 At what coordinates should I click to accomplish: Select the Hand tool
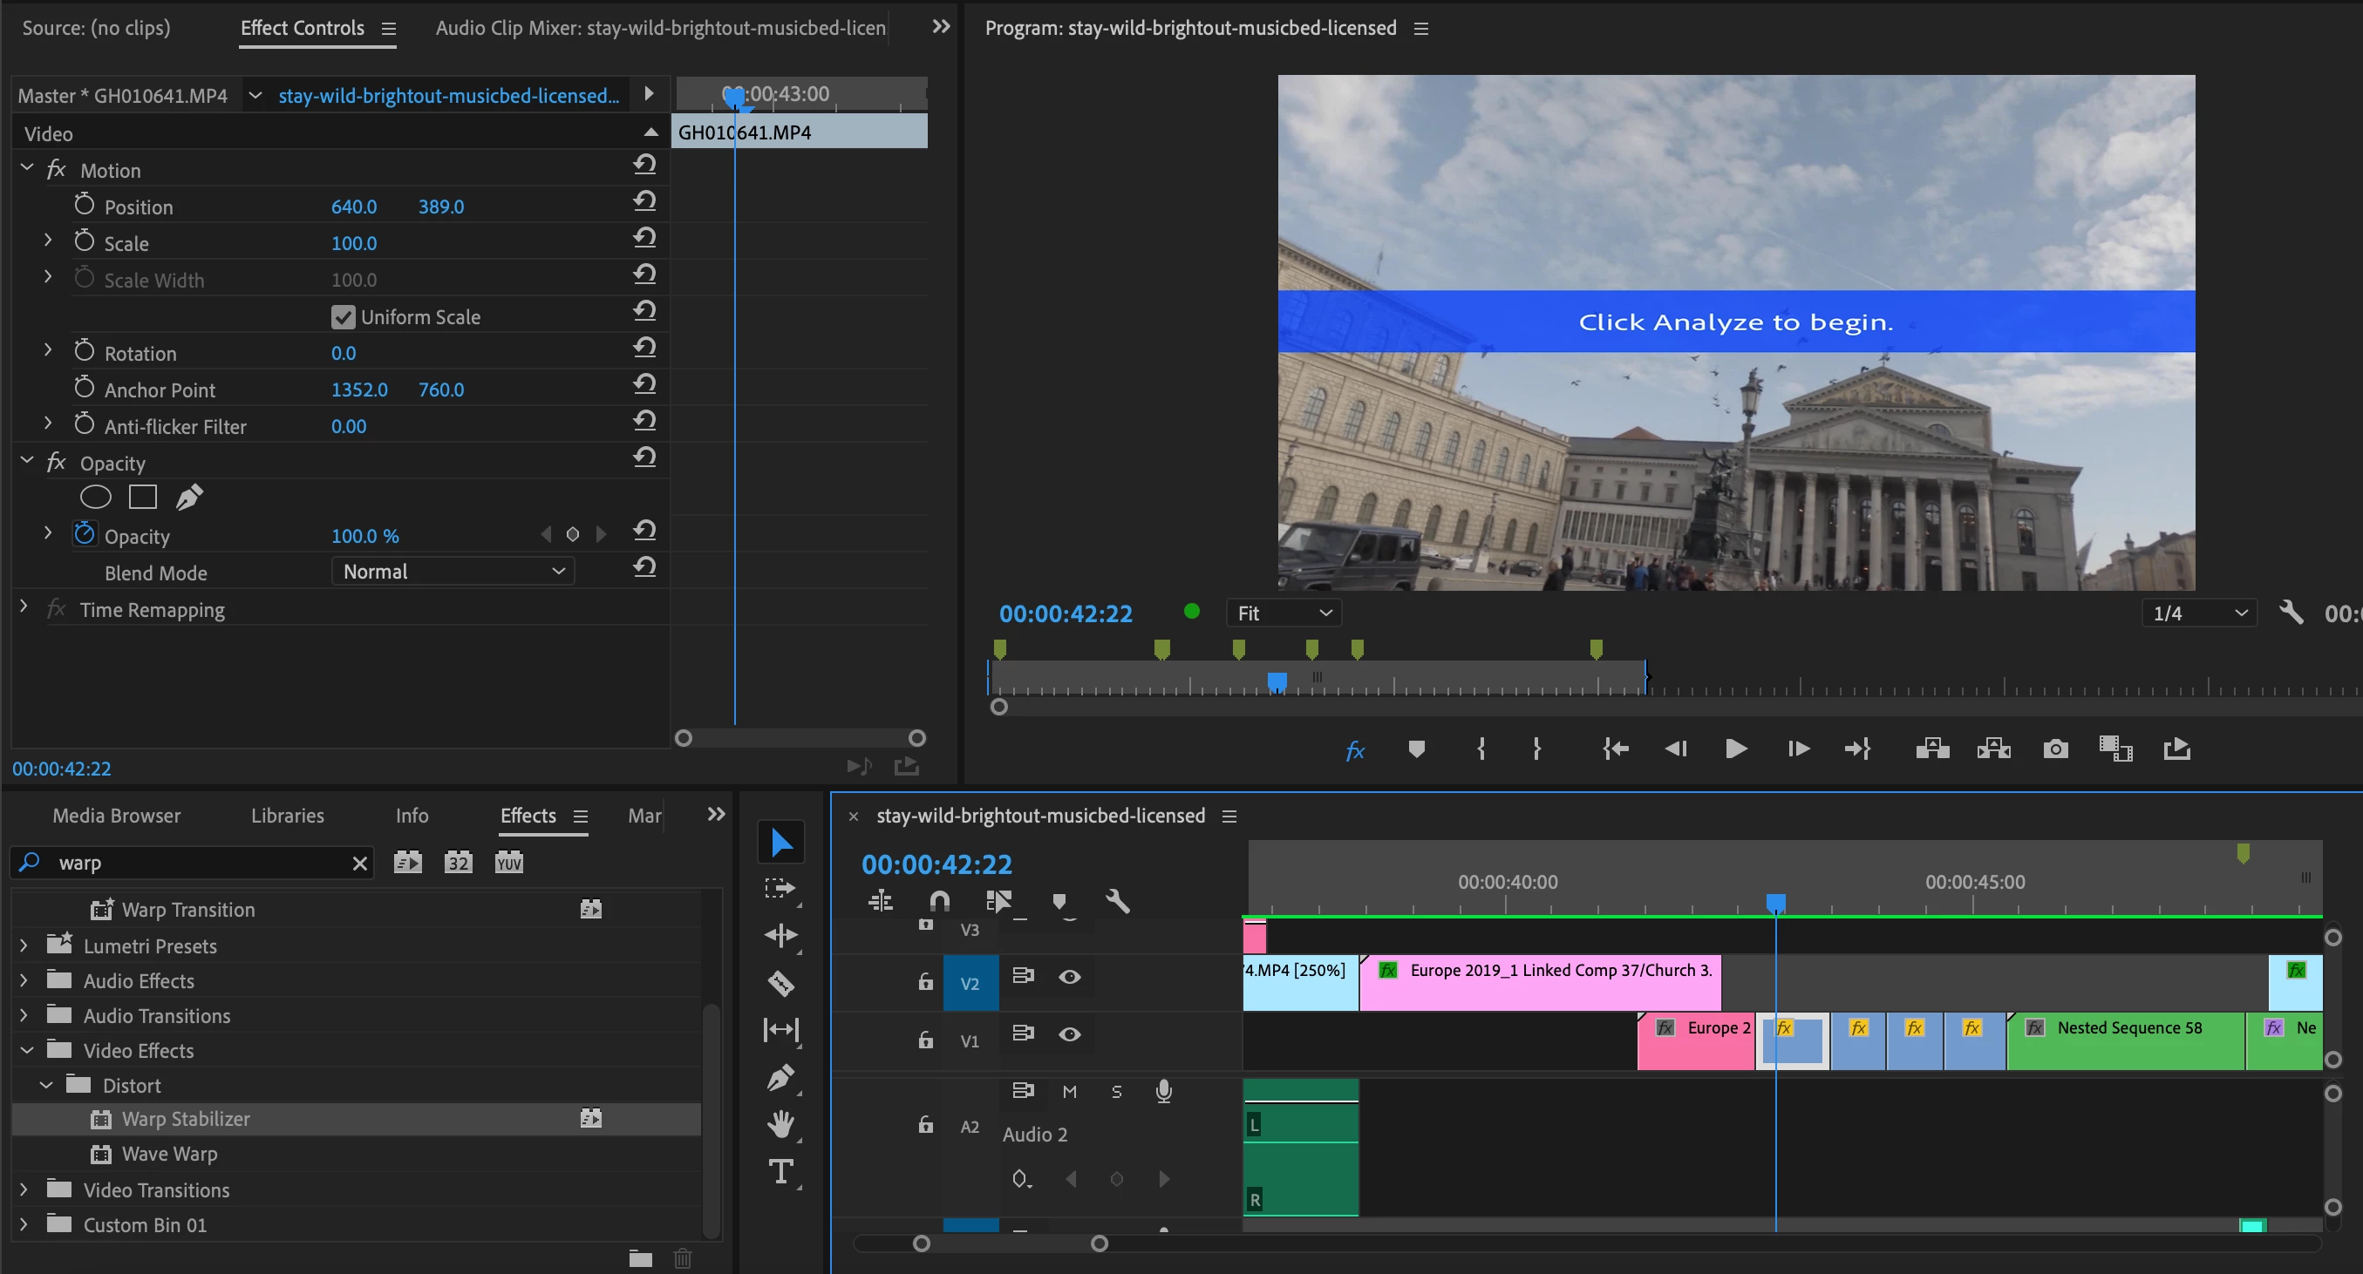click(780, 1122)
